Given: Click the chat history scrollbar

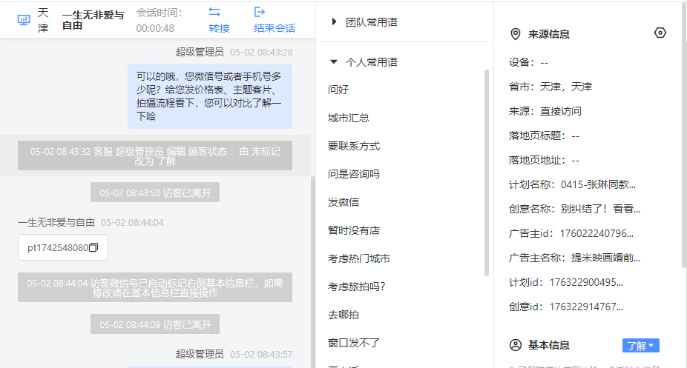Looking at the screenshot, I should click(x=313, y=271).
